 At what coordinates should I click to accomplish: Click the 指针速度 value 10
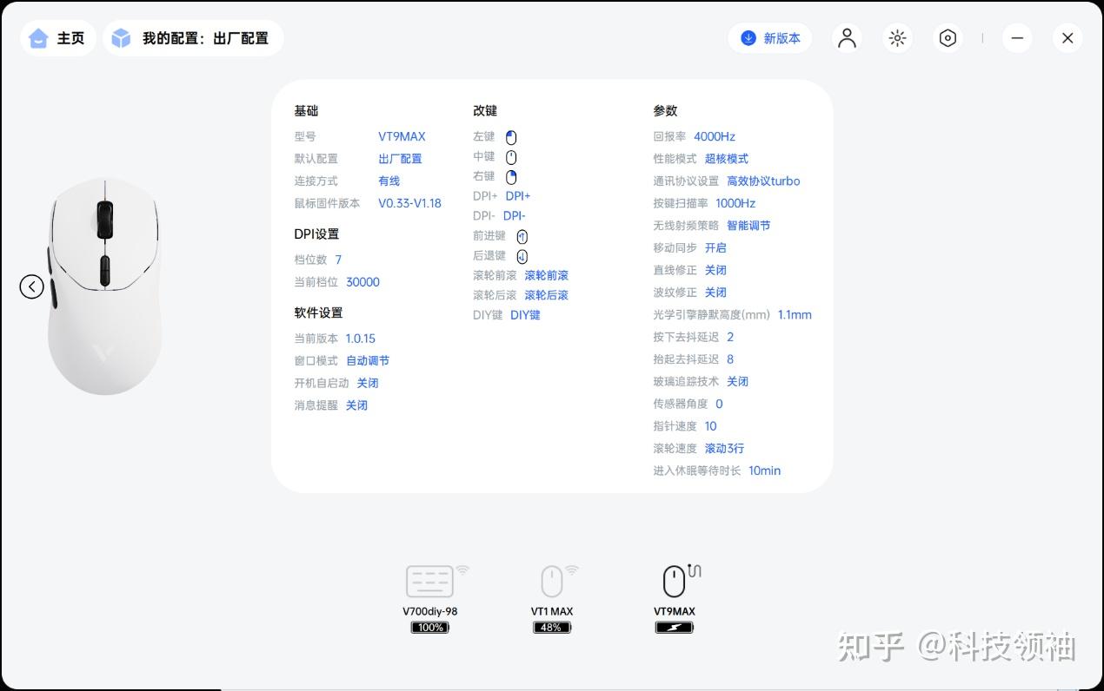click(711, 426)
